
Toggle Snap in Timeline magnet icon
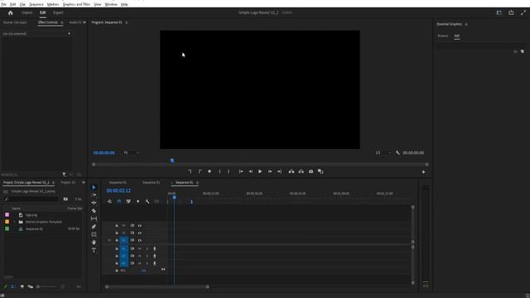click(x=119, y=201)
